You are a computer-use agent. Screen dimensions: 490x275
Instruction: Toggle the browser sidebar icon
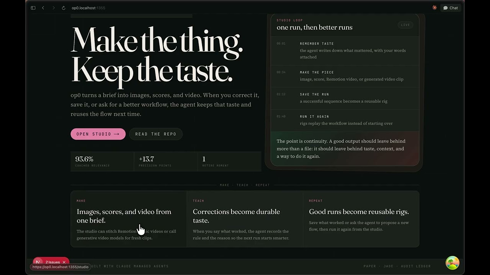(33, 8)
